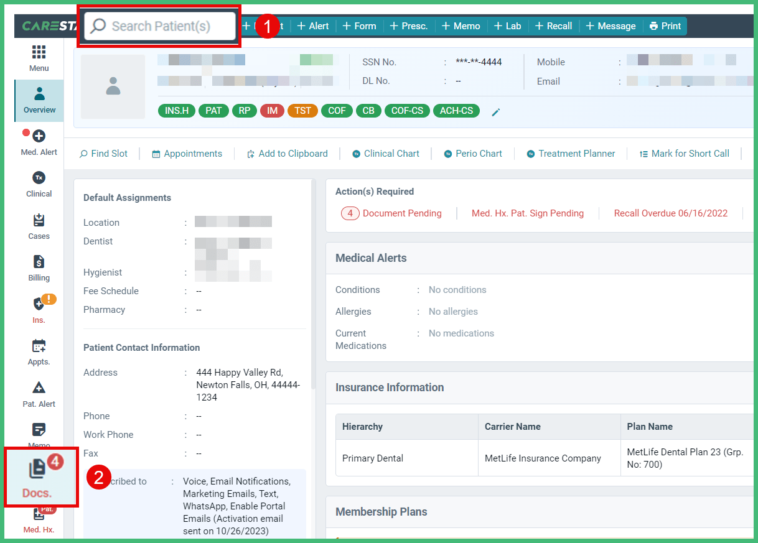Switch to the Overview tab in the sidebar
This screenshot has height=543, width=758.
click(x=38, y=101)
